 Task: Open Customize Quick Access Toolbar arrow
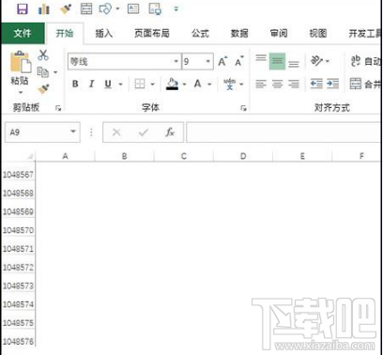pos(176,8)
